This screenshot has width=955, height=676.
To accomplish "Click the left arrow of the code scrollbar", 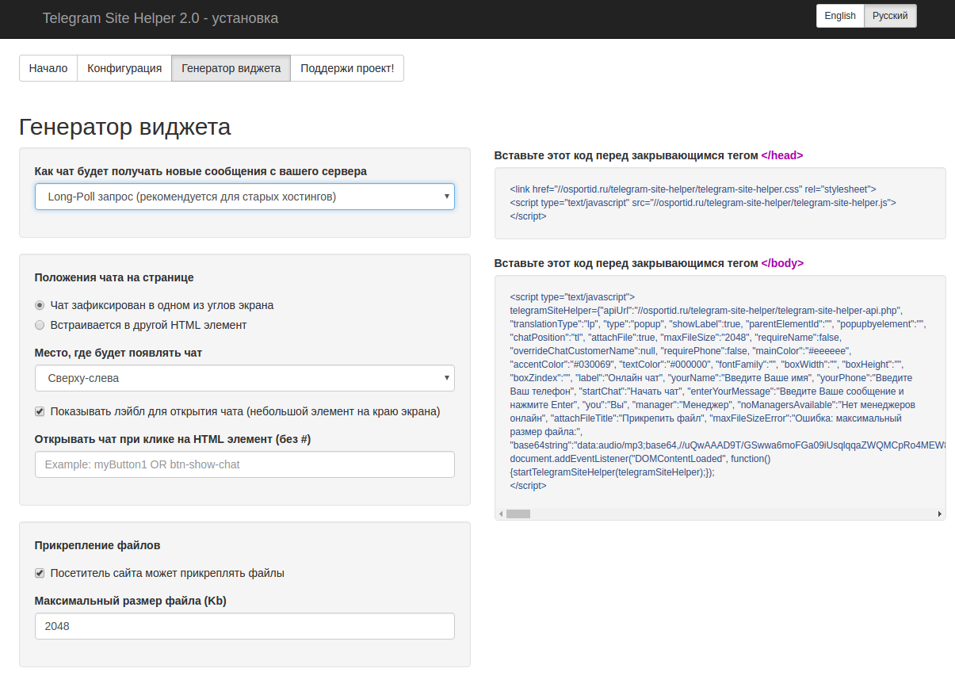I will [500, 514].
